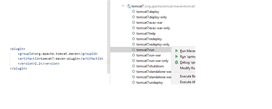The height and width of the screenshot is (109, 272).
Task: Select the tomcat7:exec-war-only goal
Action: point(153,28)
